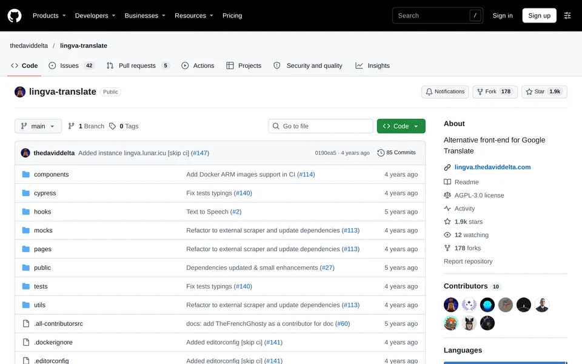Screen dimensions: 582x364
Task: Click the GitHub logo icon
Action: click(15, 16)
